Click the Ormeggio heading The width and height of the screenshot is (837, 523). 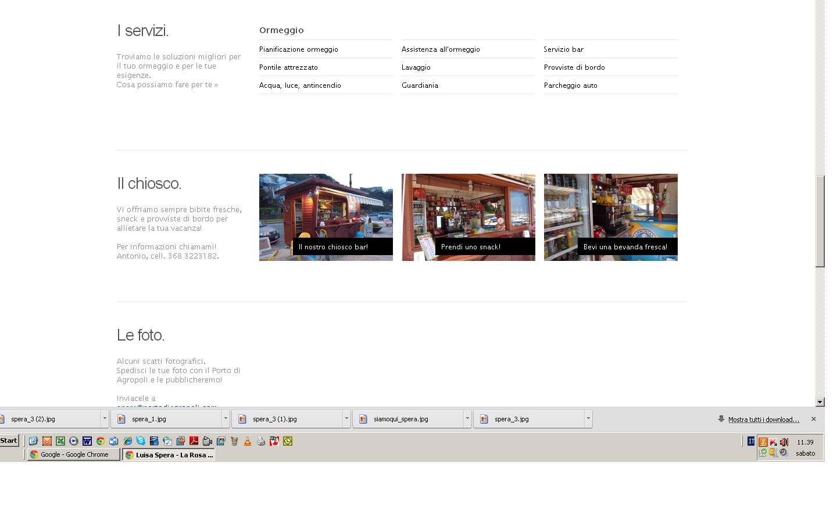[281, 30]
